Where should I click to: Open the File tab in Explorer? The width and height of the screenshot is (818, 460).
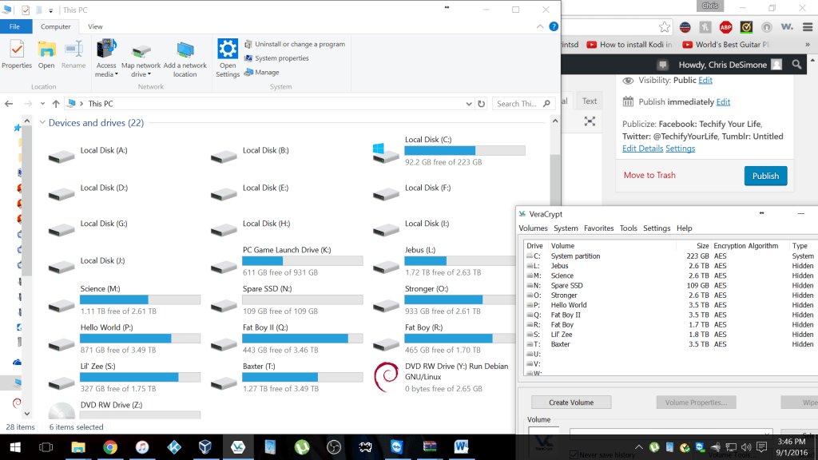pos(14,26)
